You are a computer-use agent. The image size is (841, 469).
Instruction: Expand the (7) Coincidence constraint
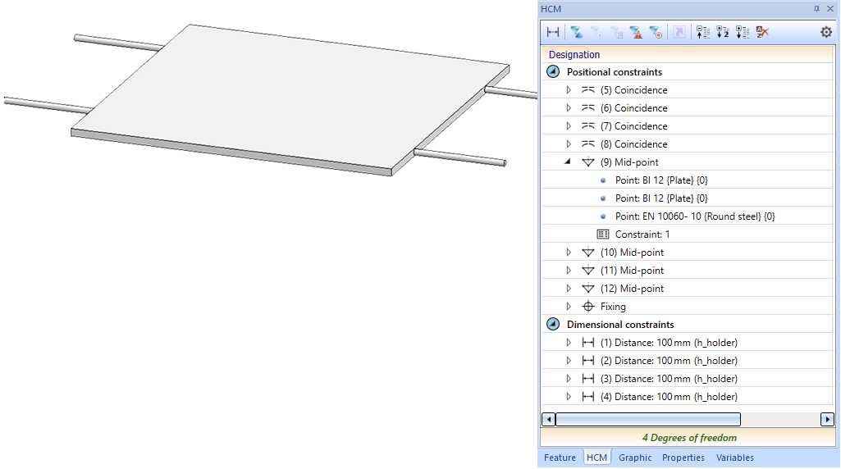(x=569, y=126)
